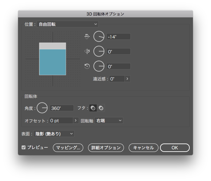This screenshot has height=181, width=211.
Task: Click the blue cube rotation preview
Action: pos(53,59)
